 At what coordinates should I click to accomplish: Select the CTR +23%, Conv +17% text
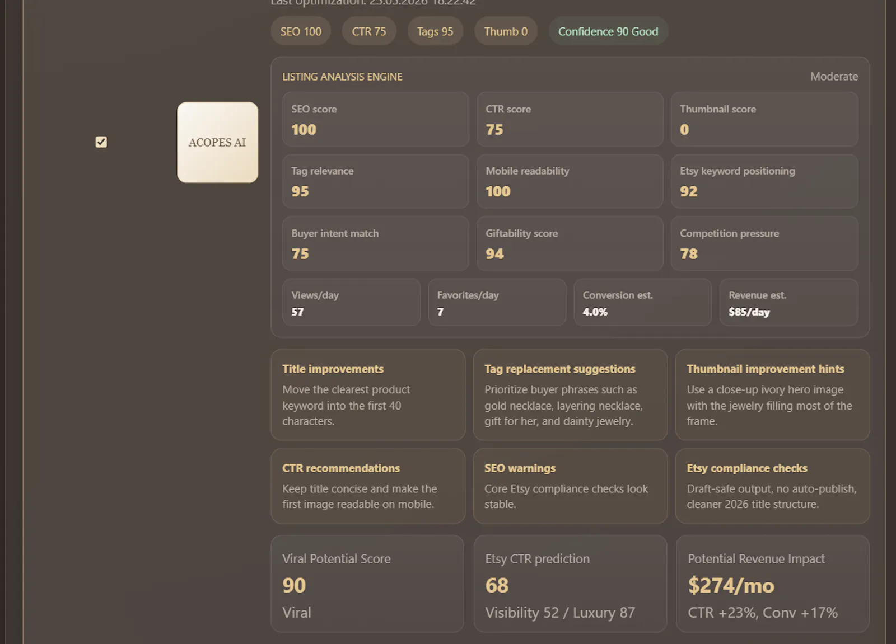point(763,613)
